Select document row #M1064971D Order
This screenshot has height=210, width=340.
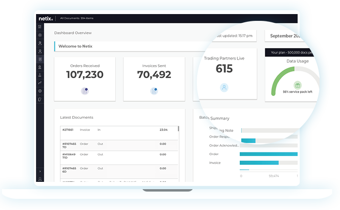[119, 158]
